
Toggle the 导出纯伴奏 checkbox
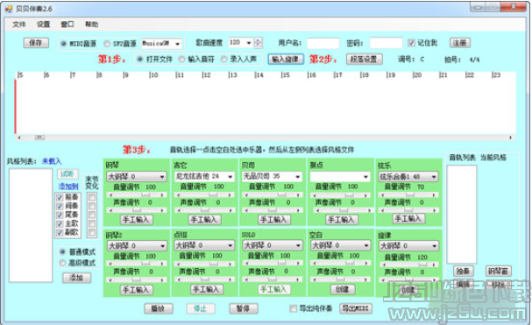[293, 308]
